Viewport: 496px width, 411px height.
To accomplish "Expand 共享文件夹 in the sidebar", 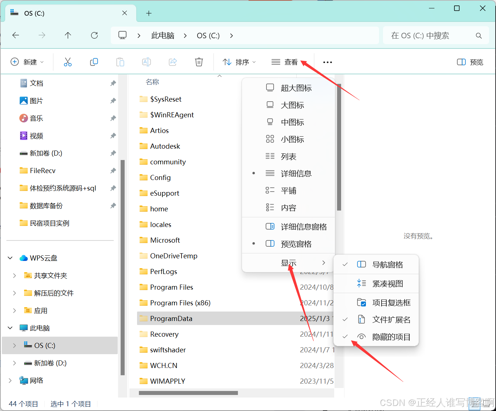I will [14, 275].
